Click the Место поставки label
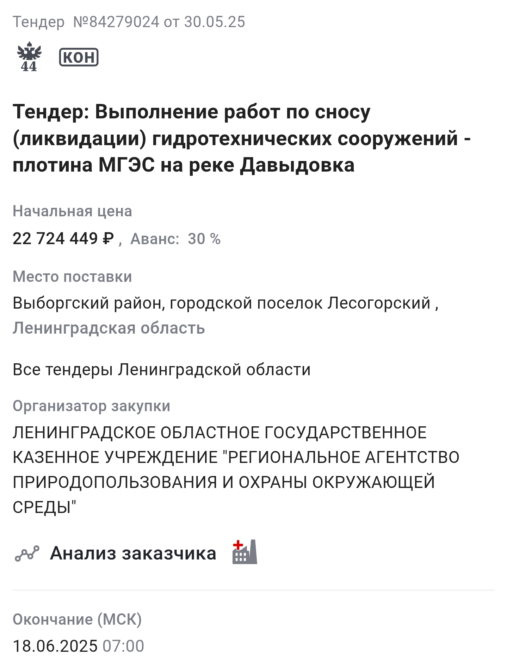 coord(72,277)
